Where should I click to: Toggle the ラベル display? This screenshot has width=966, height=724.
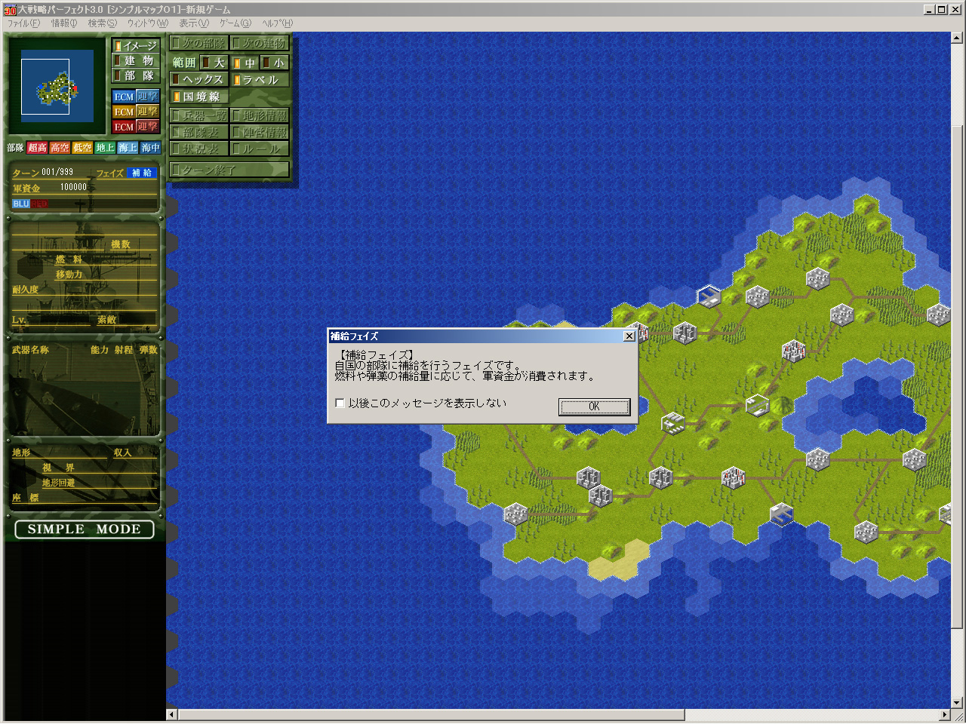tap(260, 79)
